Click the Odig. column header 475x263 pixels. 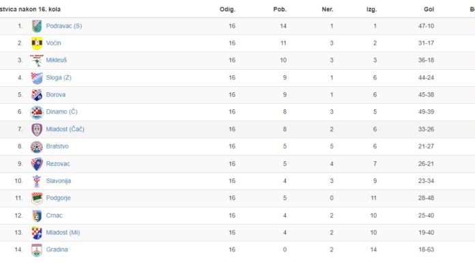227,9
